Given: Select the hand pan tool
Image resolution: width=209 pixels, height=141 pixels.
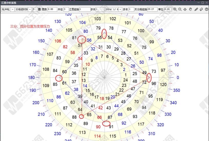Looking at the screenshot, I should point(191,9).
